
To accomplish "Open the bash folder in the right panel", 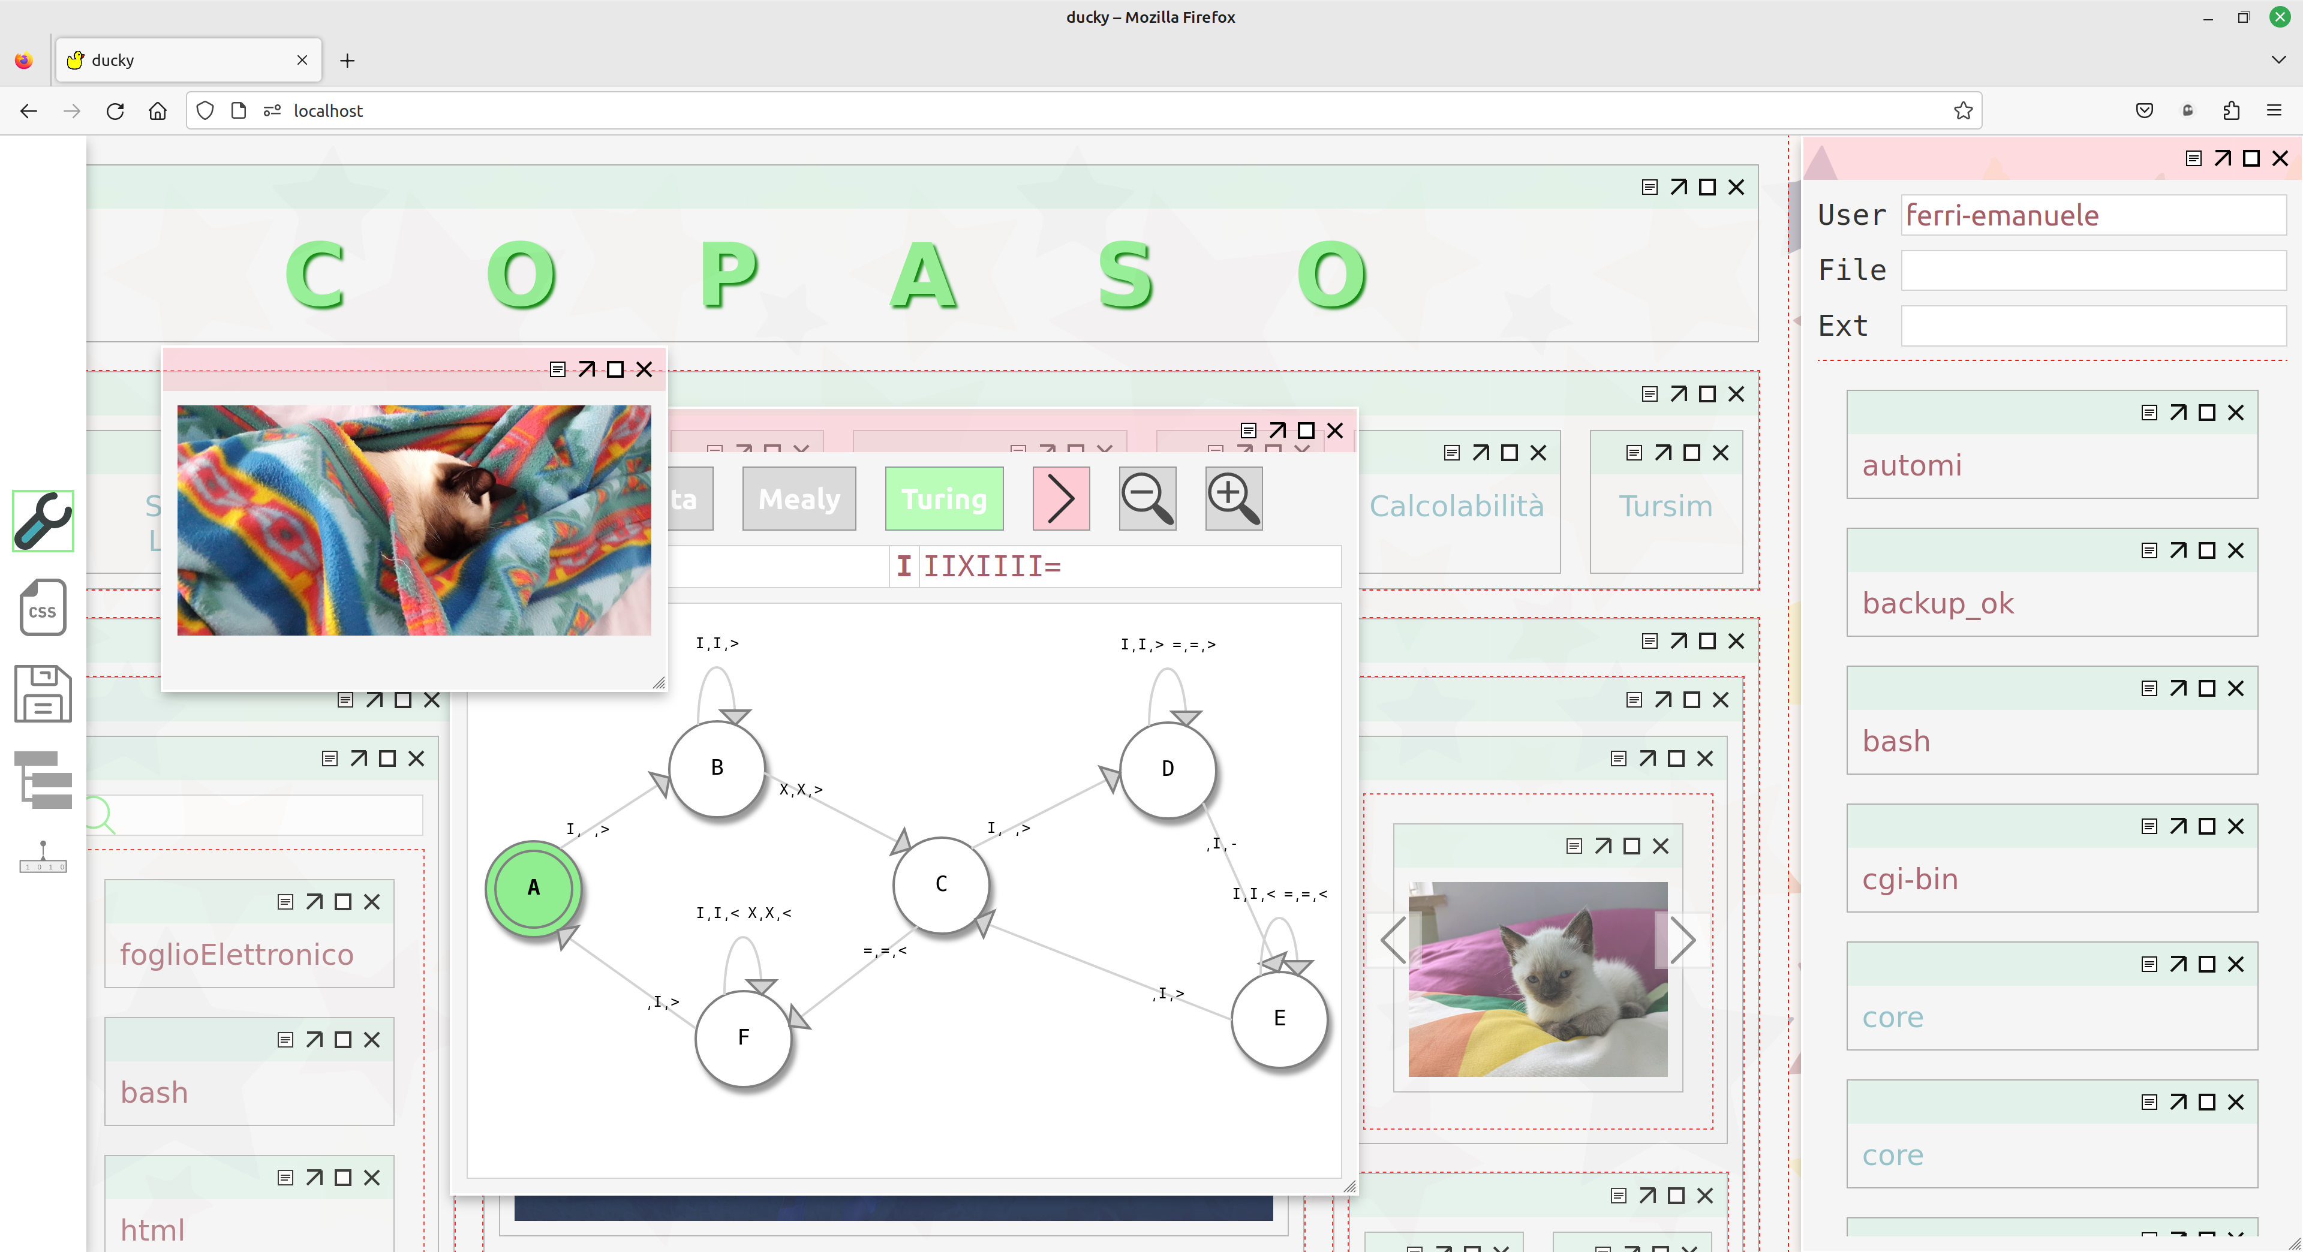I will [1895, 742].
